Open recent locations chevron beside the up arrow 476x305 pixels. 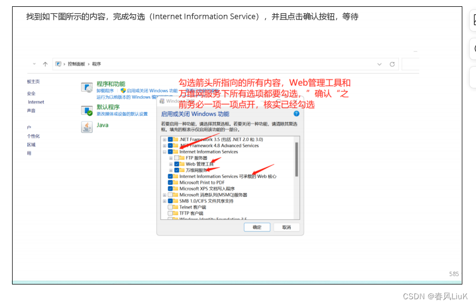click(x=34, y=64)
